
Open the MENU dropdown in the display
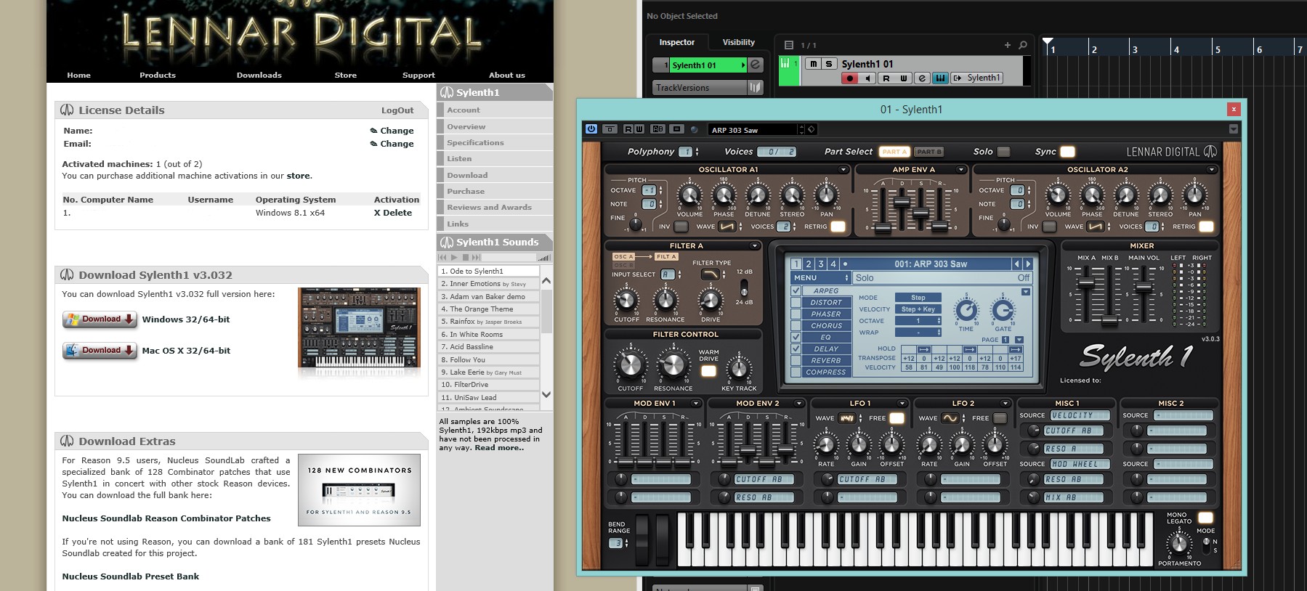(x=820, y=278)
